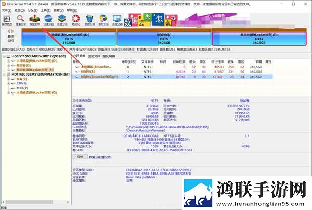
Task: Select the 恢复(0) partition in tree
Action: click(21, 79)
